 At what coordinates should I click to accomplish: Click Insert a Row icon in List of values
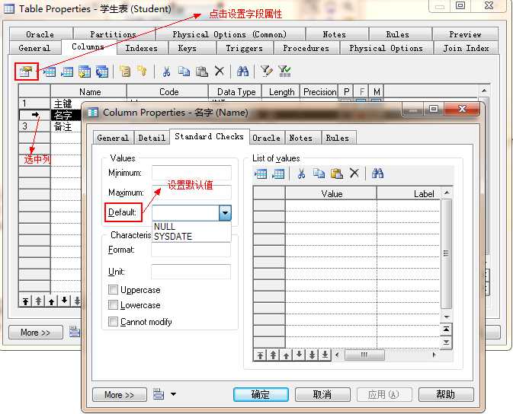coord(261,174)
